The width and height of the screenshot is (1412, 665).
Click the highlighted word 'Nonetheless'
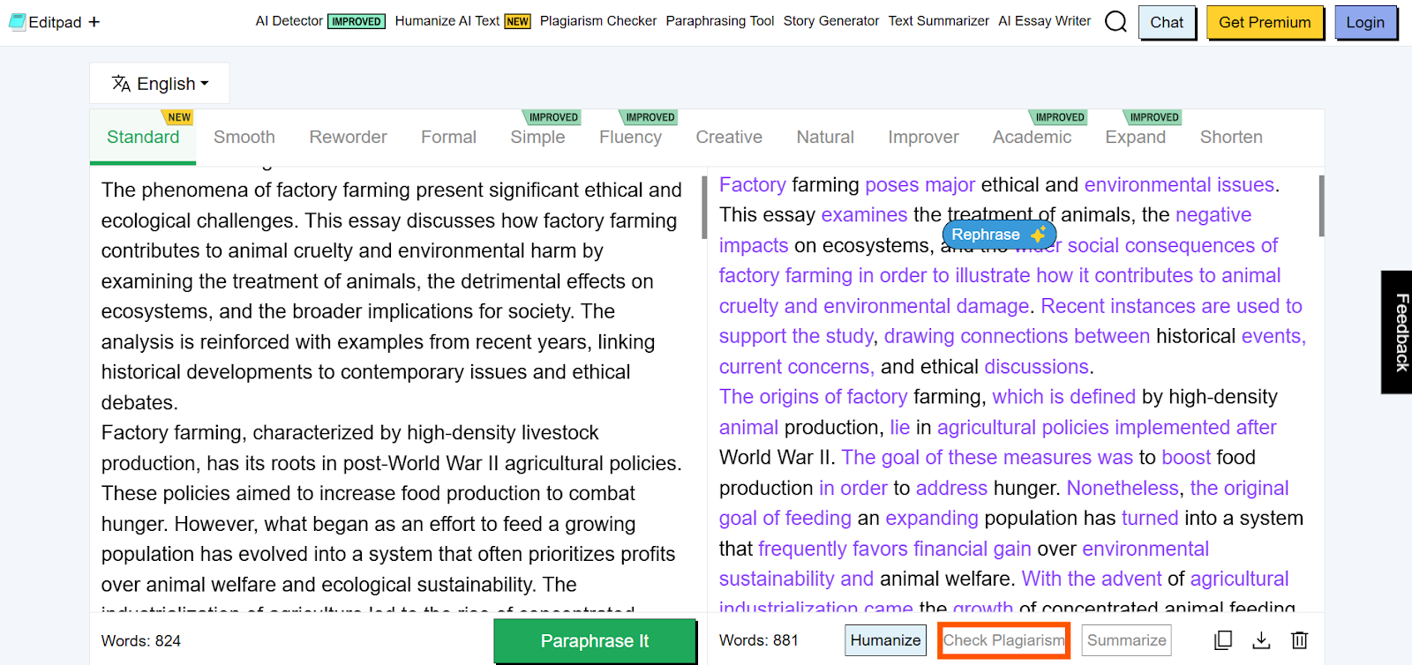point(1123,489)
